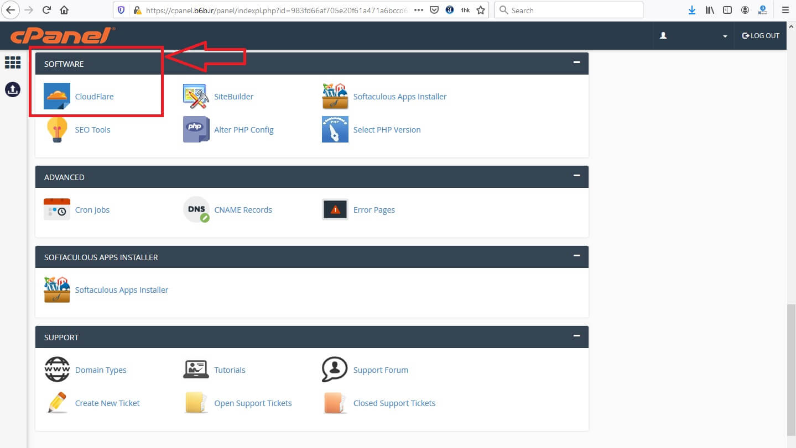Open browser downloads arrow
The image size is (796, 448).
[x=692, y=10]
